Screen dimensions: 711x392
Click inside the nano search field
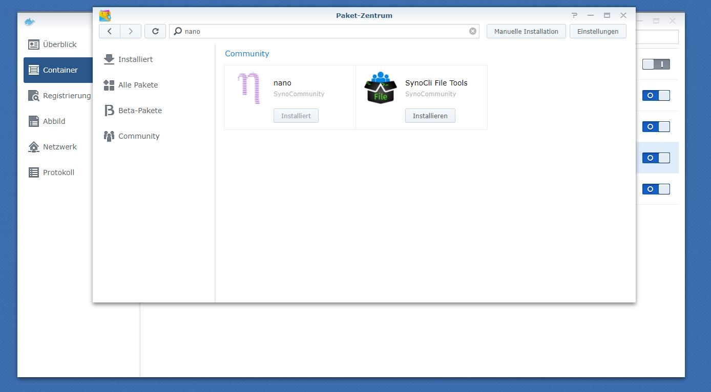(x=325, y=31)
